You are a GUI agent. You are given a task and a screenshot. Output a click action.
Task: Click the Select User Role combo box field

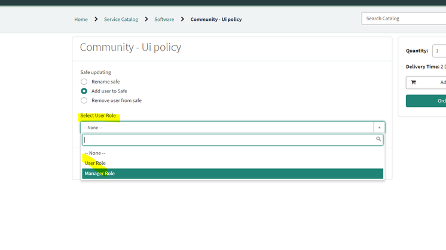point(227,127)
